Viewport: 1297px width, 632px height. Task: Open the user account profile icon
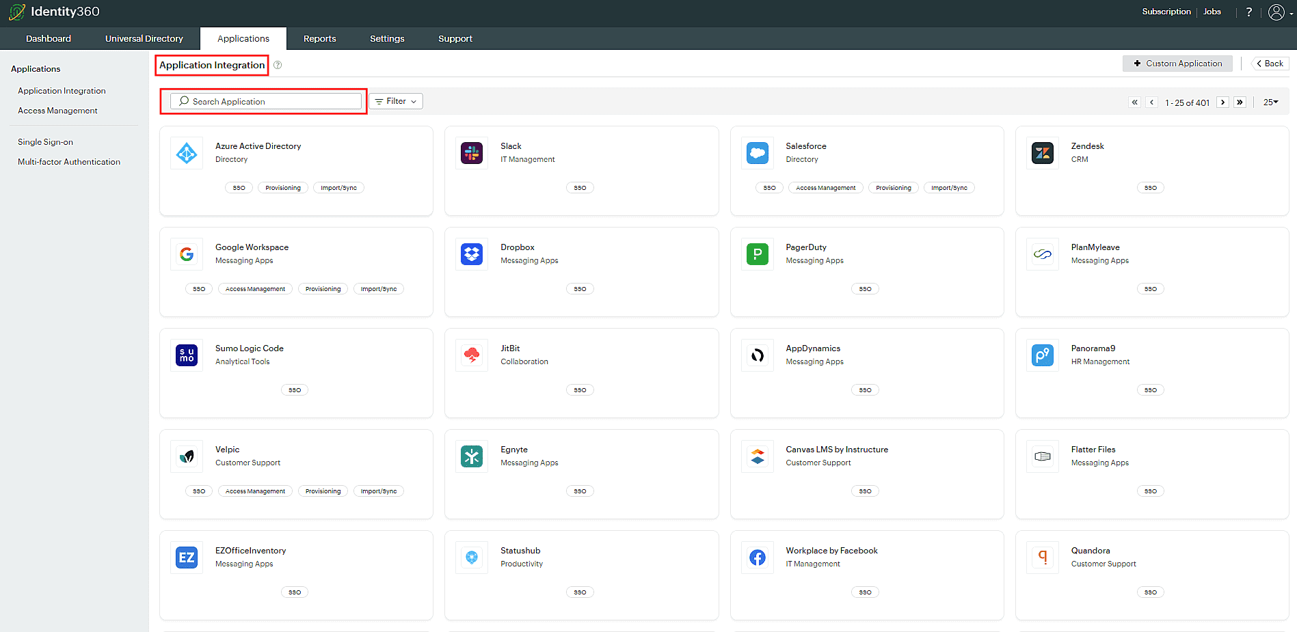point(1276,12)
